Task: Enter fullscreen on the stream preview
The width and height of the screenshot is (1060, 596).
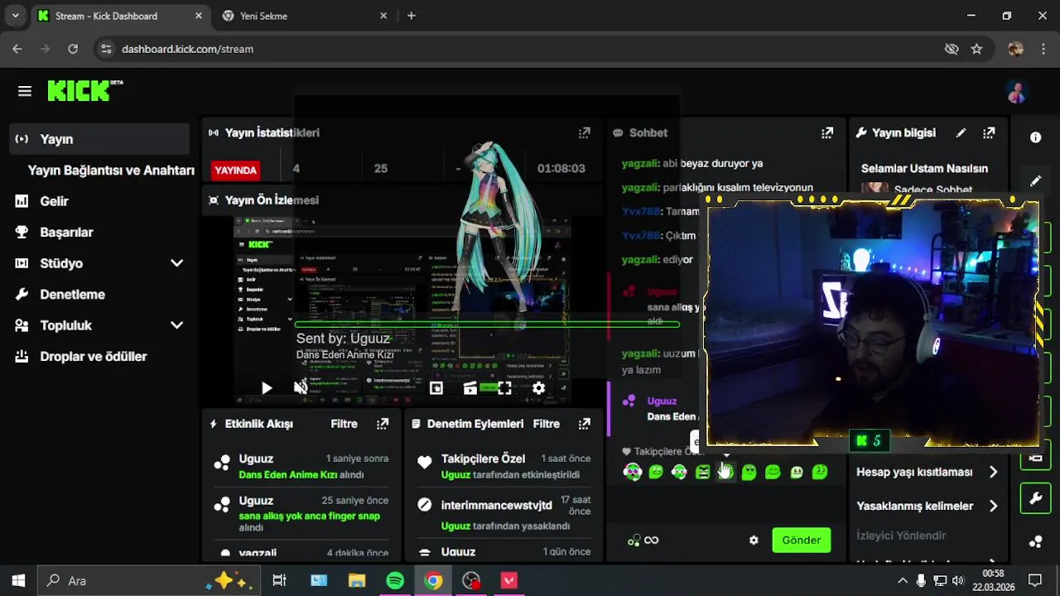Action: (x=504, y=387)
